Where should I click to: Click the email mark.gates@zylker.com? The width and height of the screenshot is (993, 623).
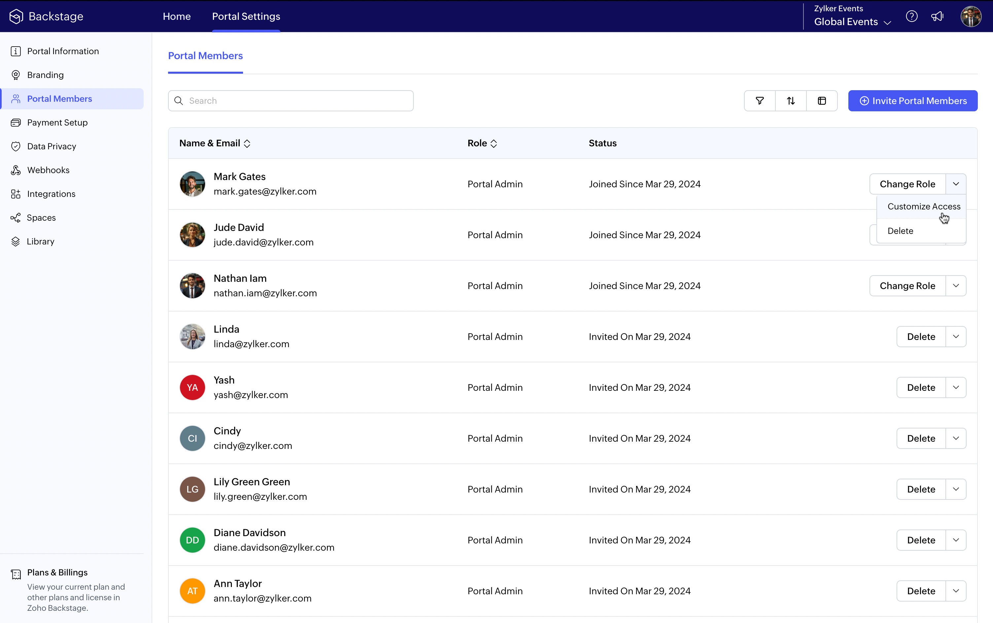pyautogui.click(x=265, y=192)
